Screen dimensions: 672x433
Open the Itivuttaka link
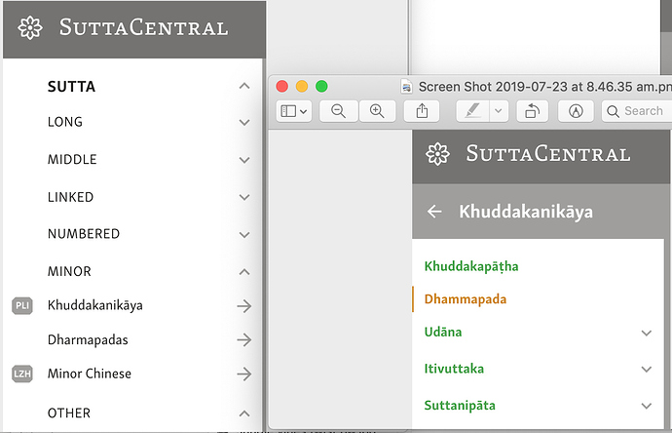pos(454,369)
